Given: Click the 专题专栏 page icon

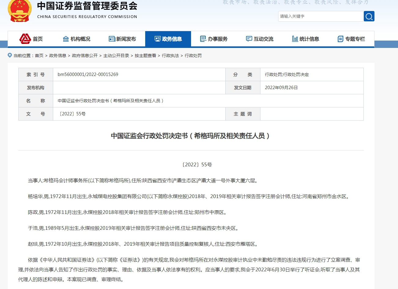Looking at the screenshot, I should [340, 39].
